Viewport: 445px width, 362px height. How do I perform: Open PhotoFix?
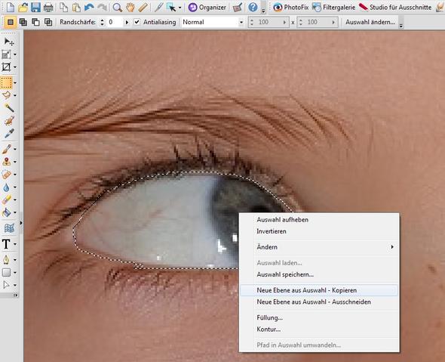pos(290,7)
